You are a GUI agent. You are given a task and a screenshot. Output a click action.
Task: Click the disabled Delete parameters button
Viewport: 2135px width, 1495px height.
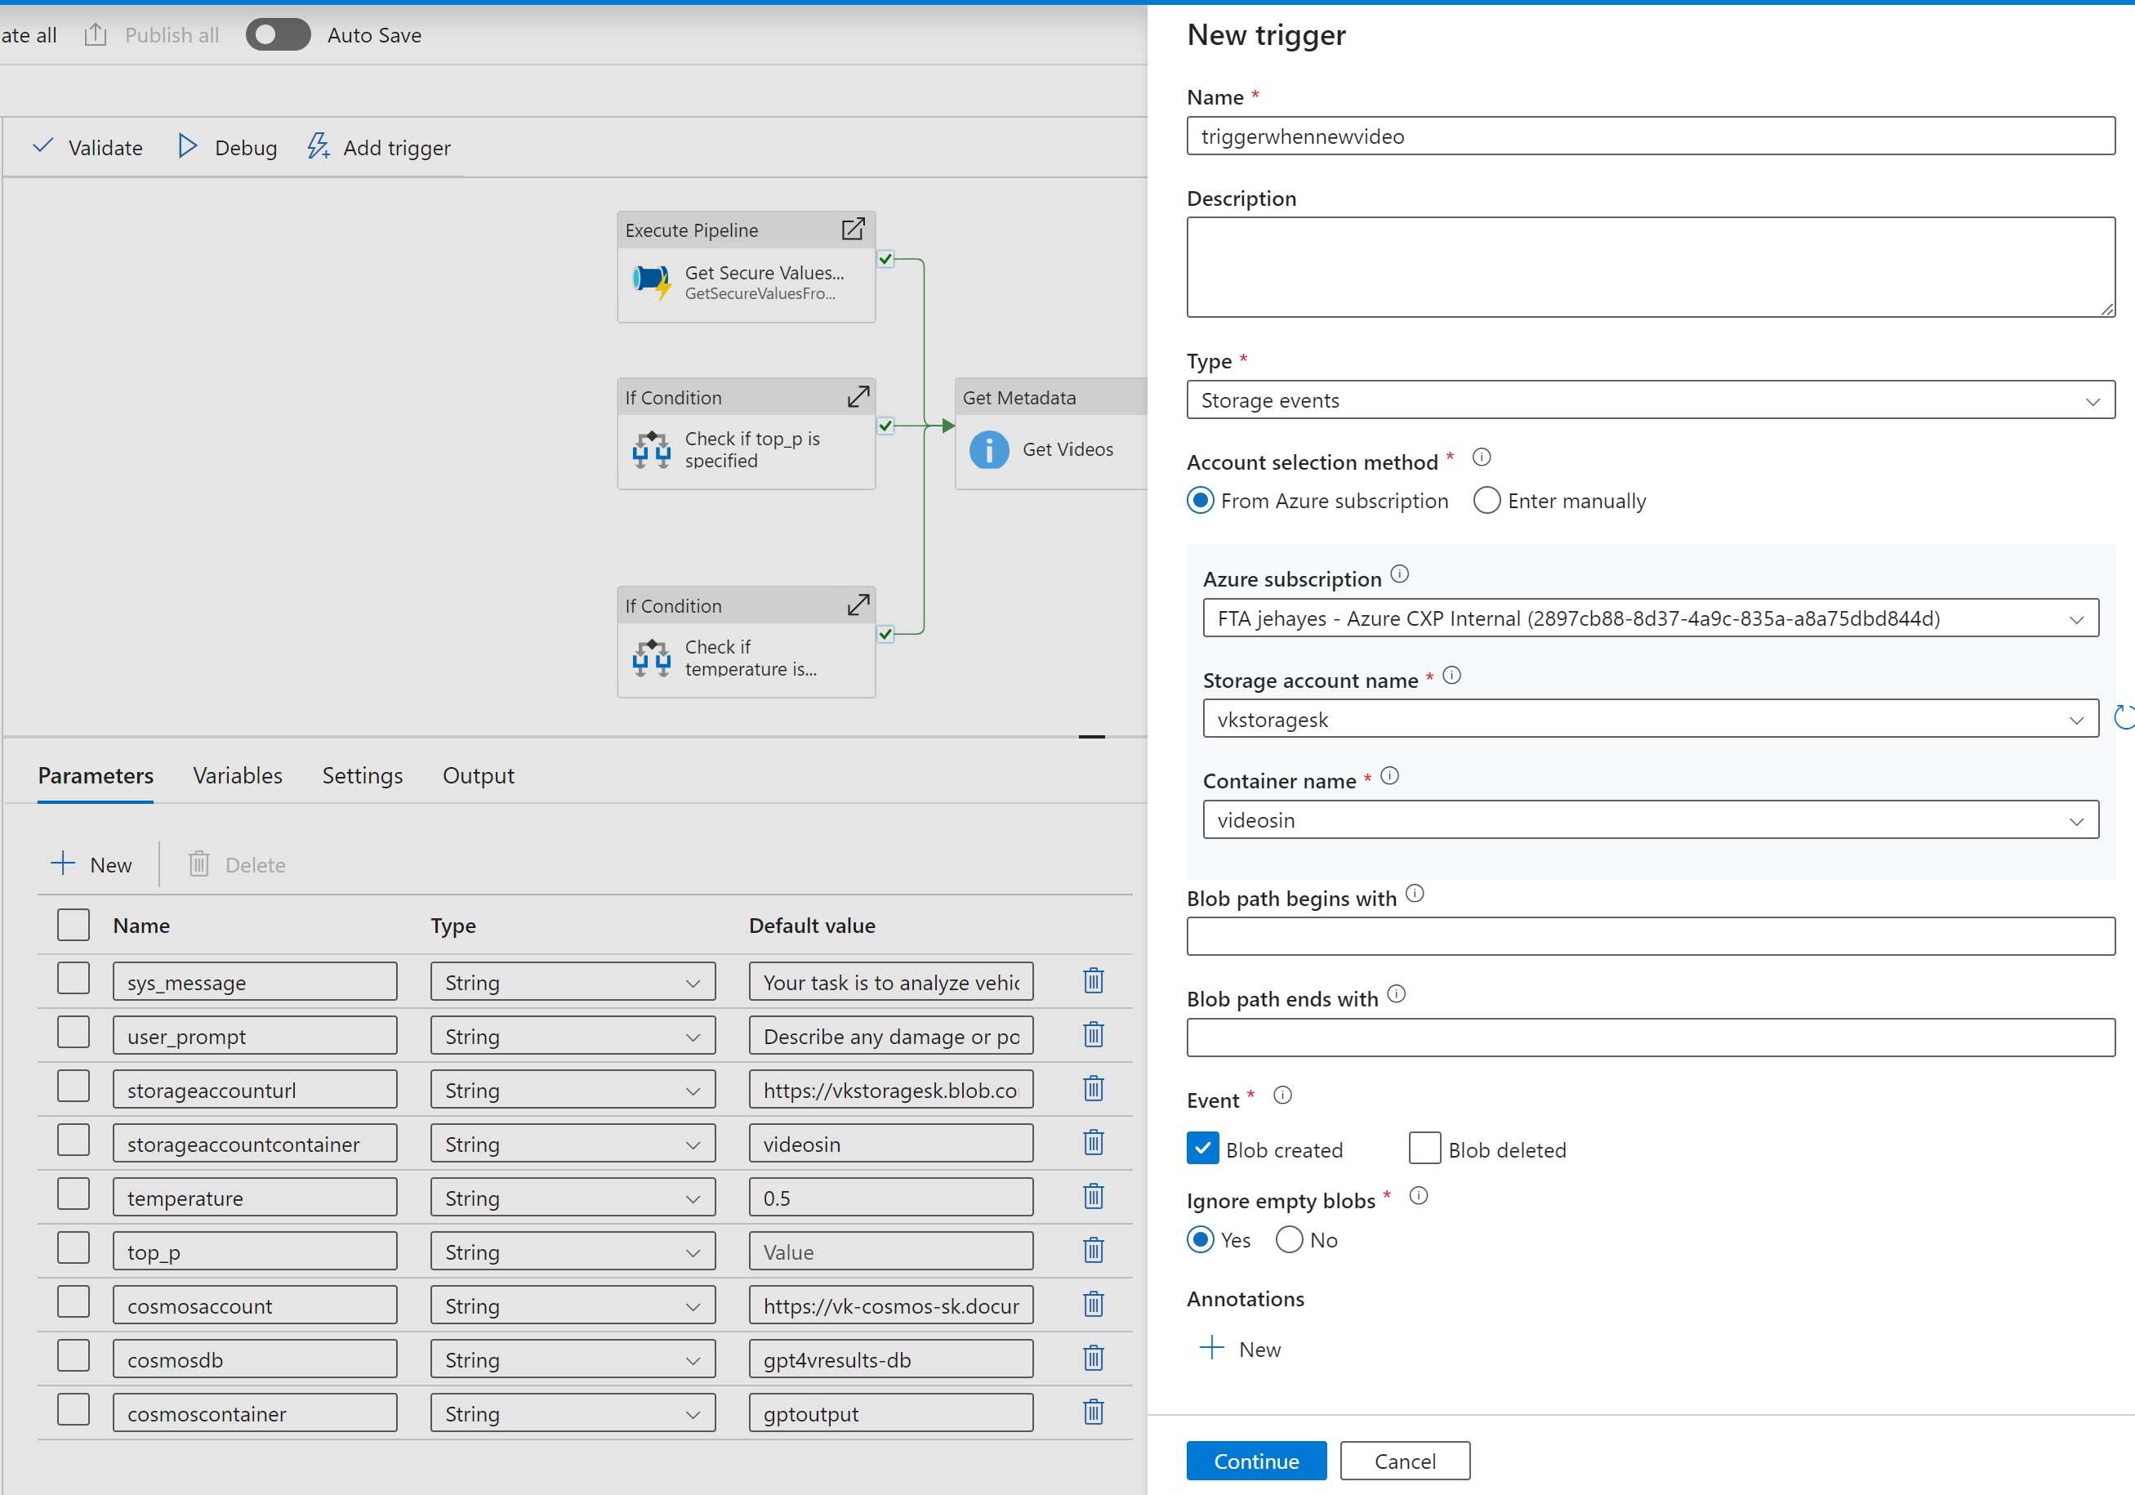[236, 864]
